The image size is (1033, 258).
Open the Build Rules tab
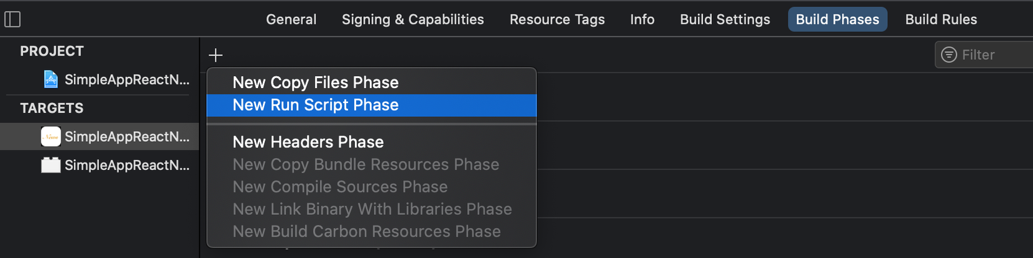coord(940,19)
